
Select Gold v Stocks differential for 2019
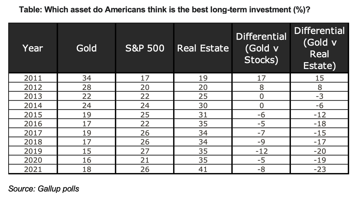(x=261, y=151)
